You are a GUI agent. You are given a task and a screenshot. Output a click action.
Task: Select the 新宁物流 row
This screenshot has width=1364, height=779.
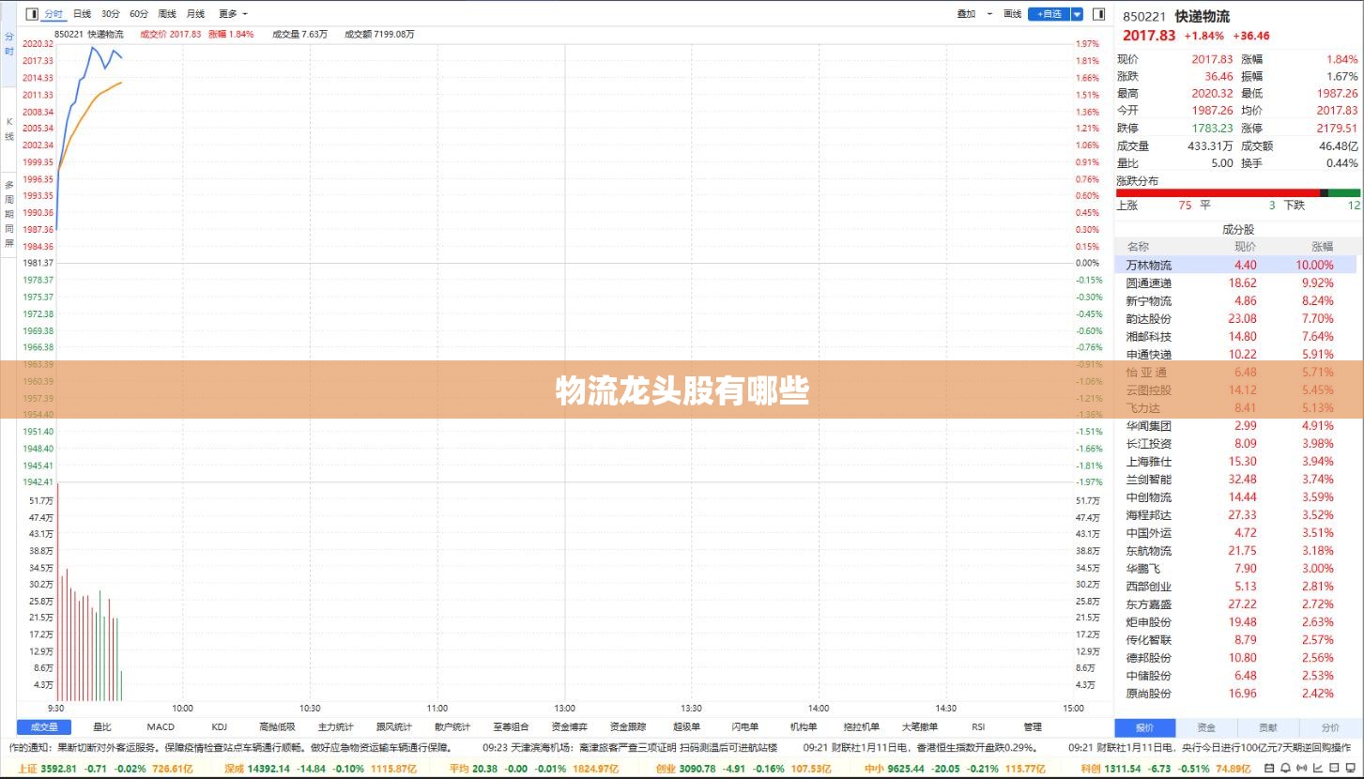[1235, 300]
